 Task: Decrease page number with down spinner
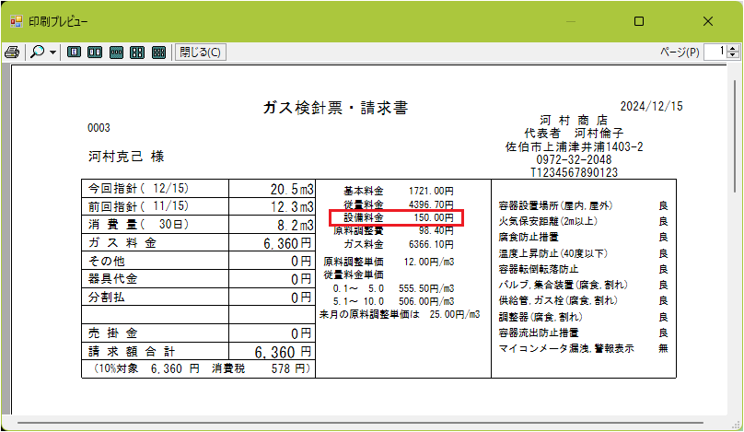point(733,56)
